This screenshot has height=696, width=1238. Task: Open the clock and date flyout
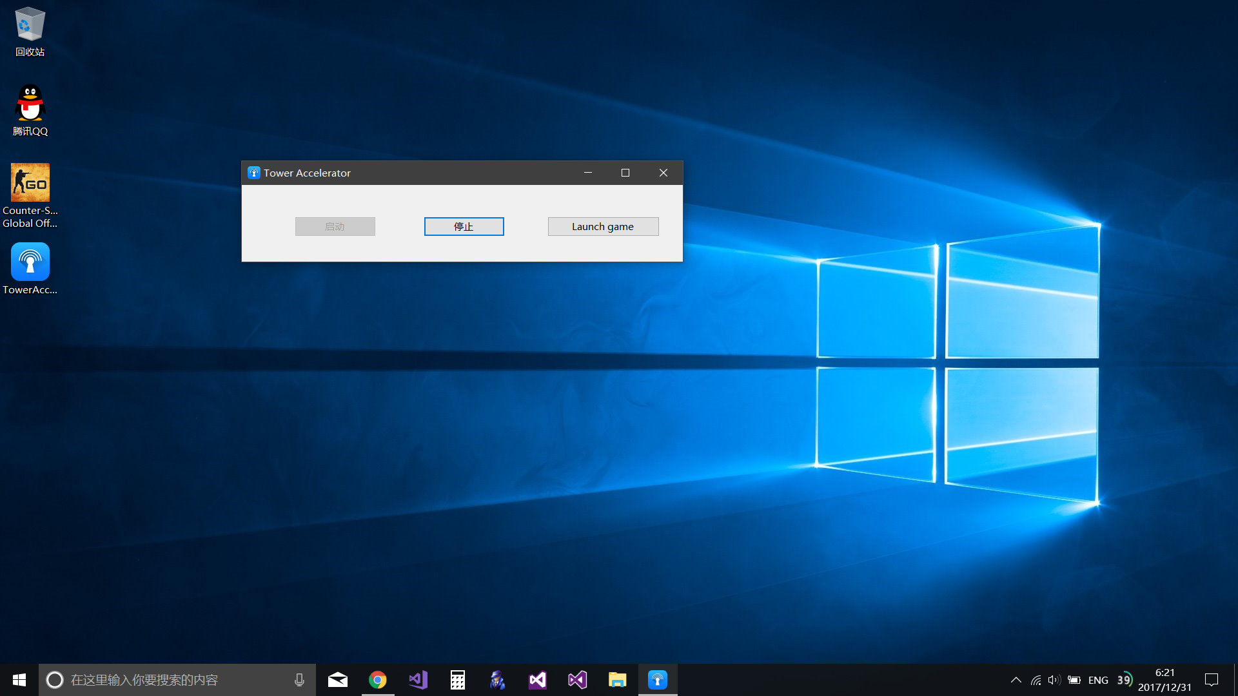pyautogui.click(x=1164, y=680)
